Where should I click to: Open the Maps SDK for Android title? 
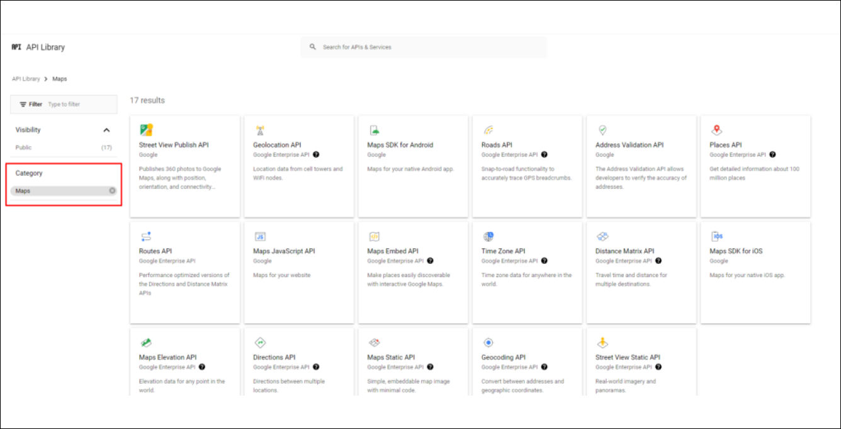400,145
